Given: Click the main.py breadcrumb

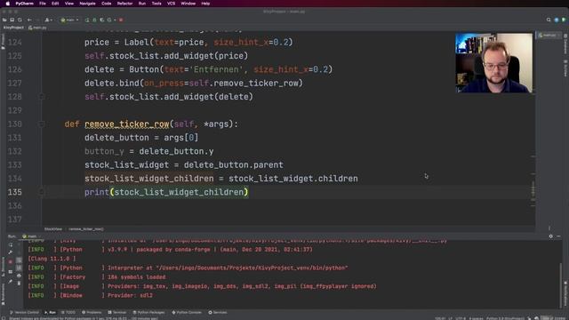Looking at the screenshot, I should click(x=37, y=28).
